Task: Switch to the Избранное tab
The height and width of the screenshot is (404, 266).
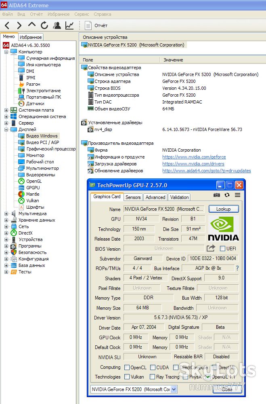Action: pyautogui.click(x=31, y=37)
